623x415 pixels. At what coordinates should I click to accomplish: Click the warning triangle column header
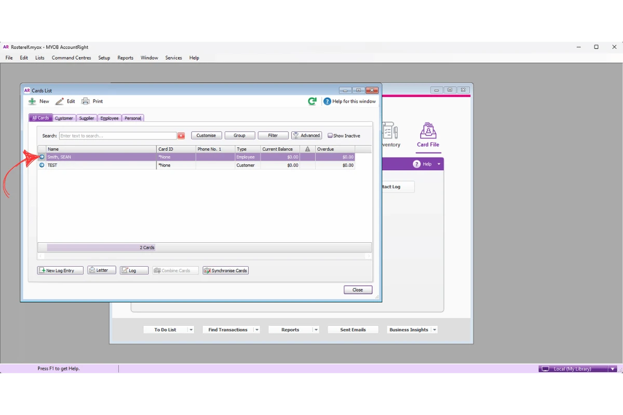point(307,149)
